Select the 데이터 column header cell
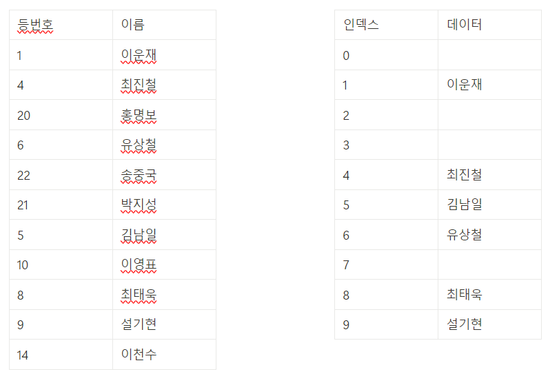 click(x=465, y=25)
